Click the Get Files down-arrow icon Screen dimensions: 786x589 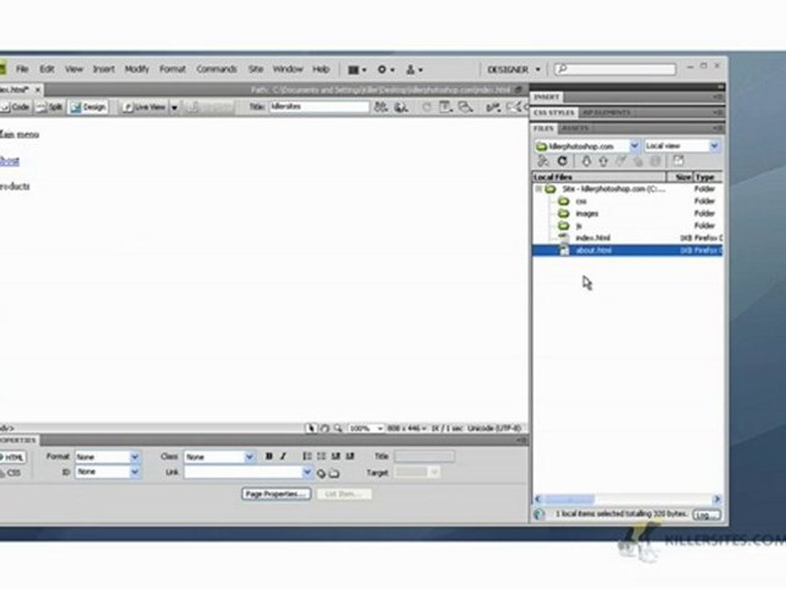tap(586, 161)
